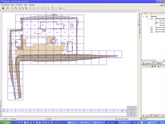Click the first dark arrow icon in layers toolbar
This screenshot has height=124, width=165.
point(152,67)
